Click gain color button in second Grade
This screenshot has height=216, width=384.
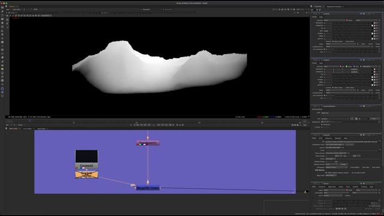point(372,77)
